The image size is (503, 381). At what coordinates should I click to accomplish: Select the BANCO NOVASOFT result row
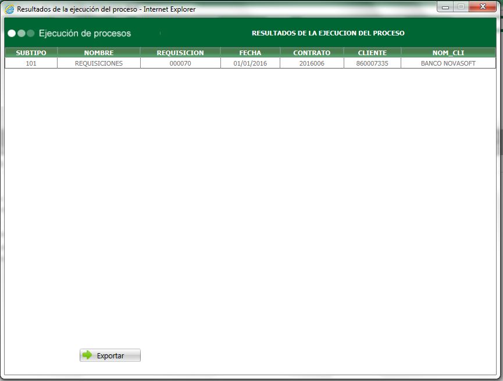point(449,63)
